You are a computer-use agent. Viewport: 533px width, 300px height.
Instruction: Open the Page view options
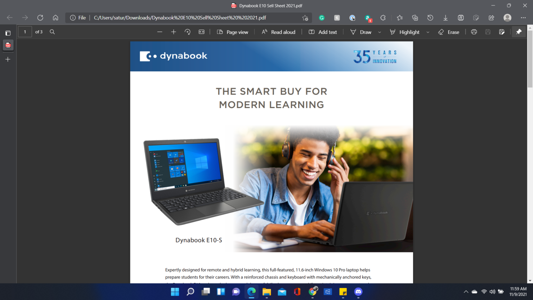[x=232, y=32]
